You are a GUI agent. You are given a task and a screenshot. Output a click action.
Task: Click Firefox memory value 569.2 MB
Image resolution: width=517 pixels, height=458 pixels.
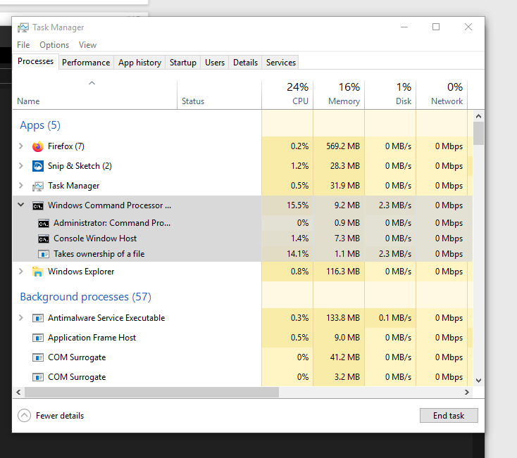343,146
